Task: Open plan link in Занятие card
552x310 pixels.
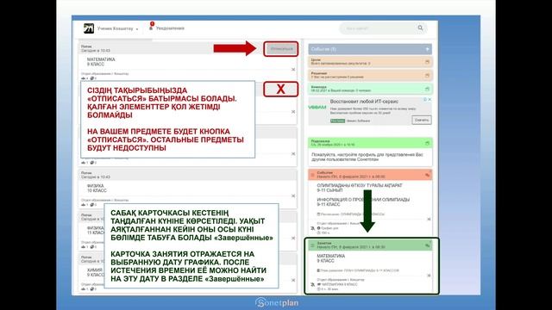Action: tap(358, 270)
